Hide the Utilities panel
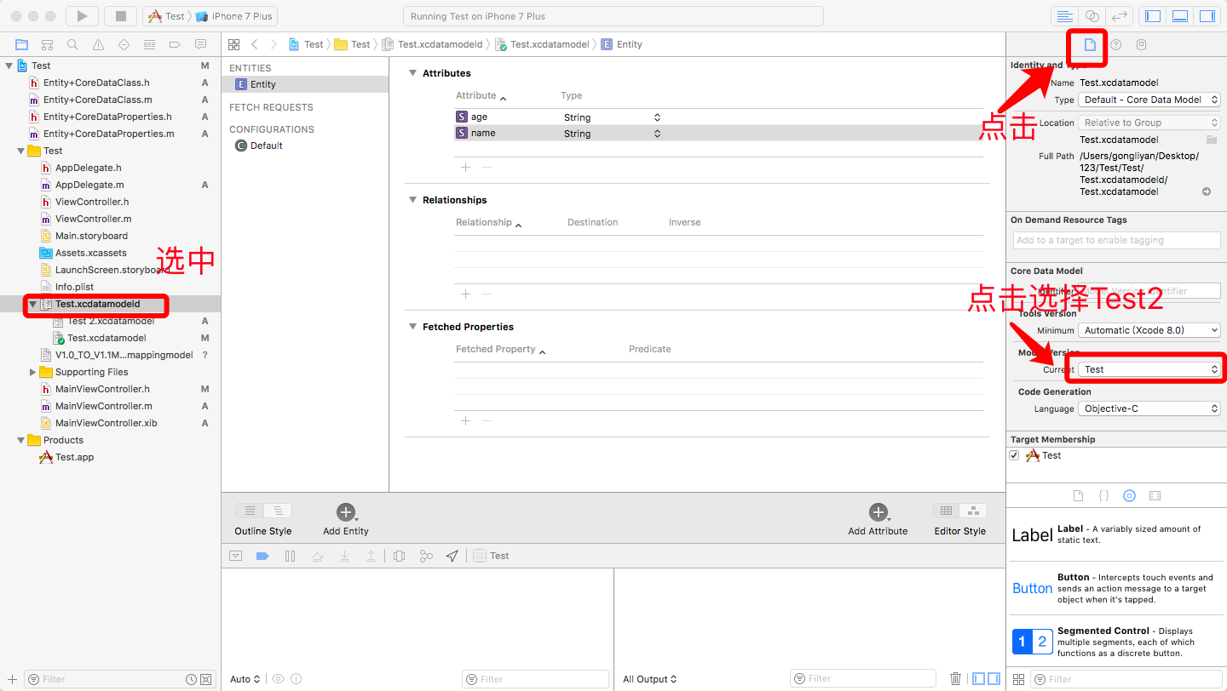The height and width of the screenshot is (691, 1227). click(x=1207, y=16)
